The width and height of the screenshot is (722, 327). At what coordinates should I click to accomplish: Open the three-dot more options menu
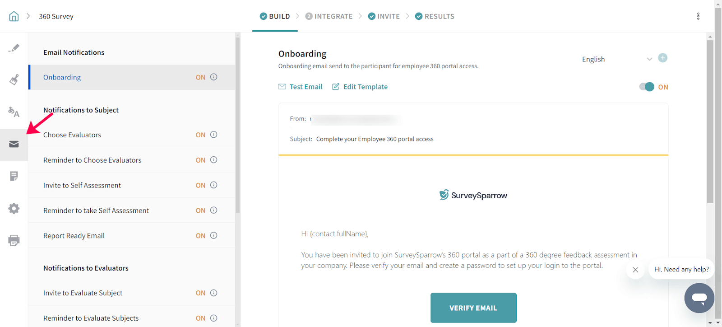[x=698, y=16]
